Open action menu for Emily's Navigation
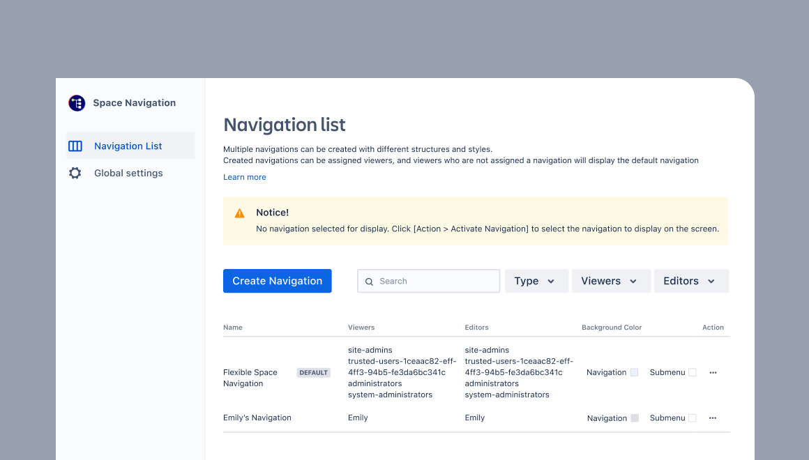809x460 pixels. click(x=713, y=418)
